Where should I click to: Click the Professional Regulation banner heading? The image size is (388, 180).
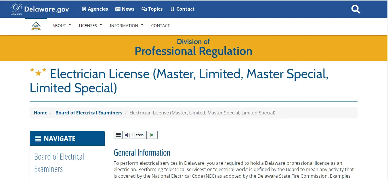pos(193,51)
